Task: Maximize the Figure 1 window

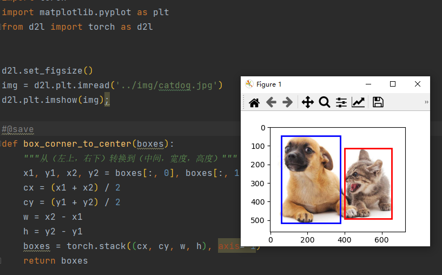Action: (x=393, y=84)
